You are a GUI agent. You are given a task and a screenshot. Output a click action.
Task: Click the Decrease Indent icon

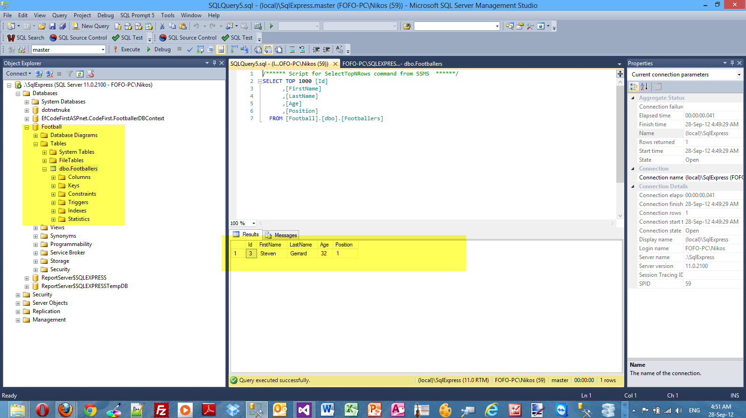[x=316, y=49]
